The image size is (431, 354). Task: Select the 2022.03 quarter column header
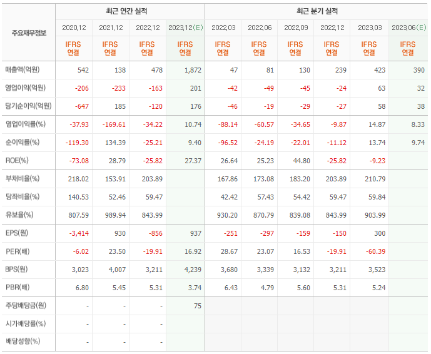coord(223,28)
